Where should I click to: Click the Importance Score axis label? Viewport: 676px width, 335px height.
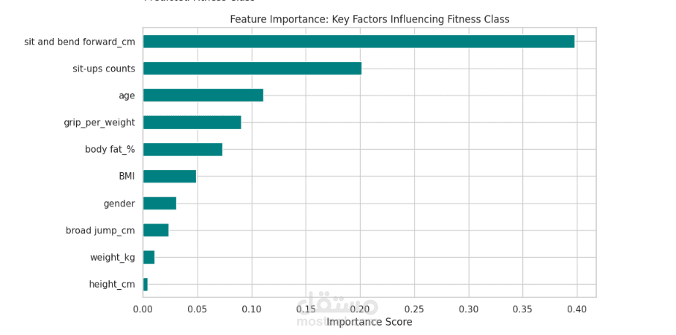tap(369, 322)
